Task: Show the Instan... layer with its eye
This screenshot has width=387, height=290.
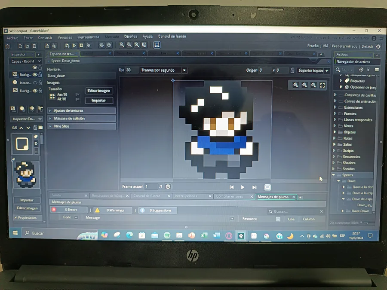Action: click(35, 83)
